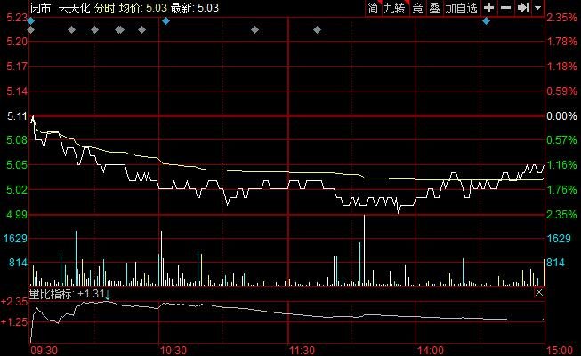Toggle the 叠 overlay button
Screen dimensions: 581x356
coord(435,8)
